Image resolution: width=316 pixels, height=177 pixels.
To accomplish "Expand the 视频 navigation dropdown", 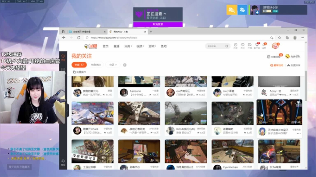I will tap(140, 46).
